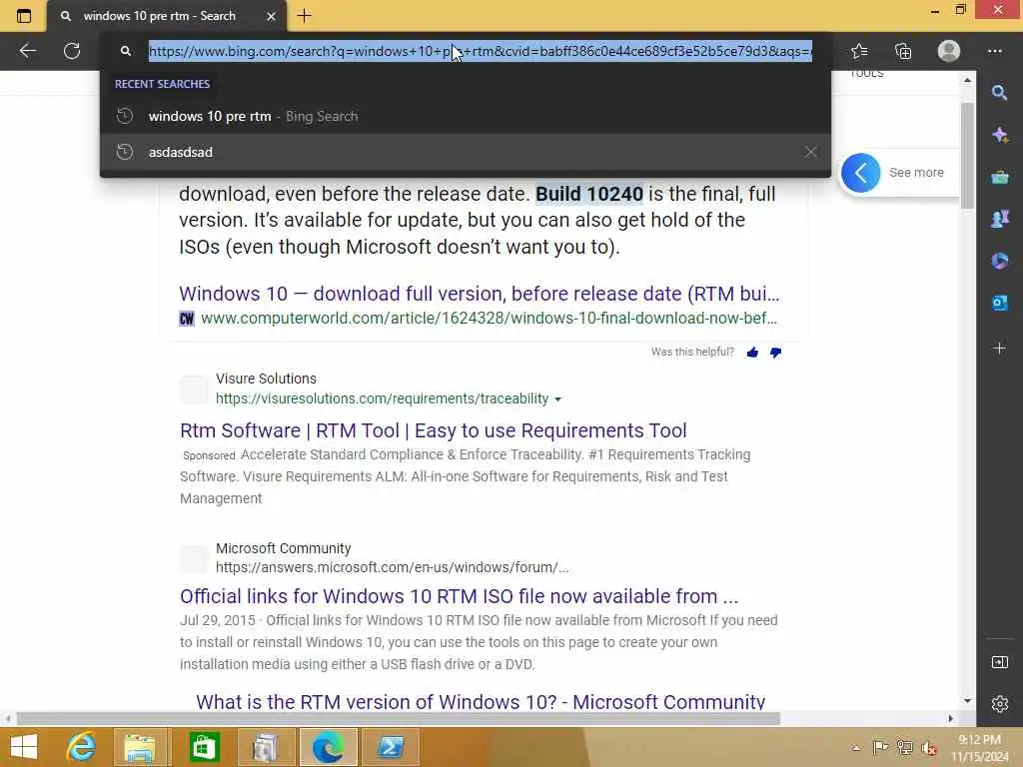
Task: Open sidebar Copilot sparkle icon
Action: (999, 135)
